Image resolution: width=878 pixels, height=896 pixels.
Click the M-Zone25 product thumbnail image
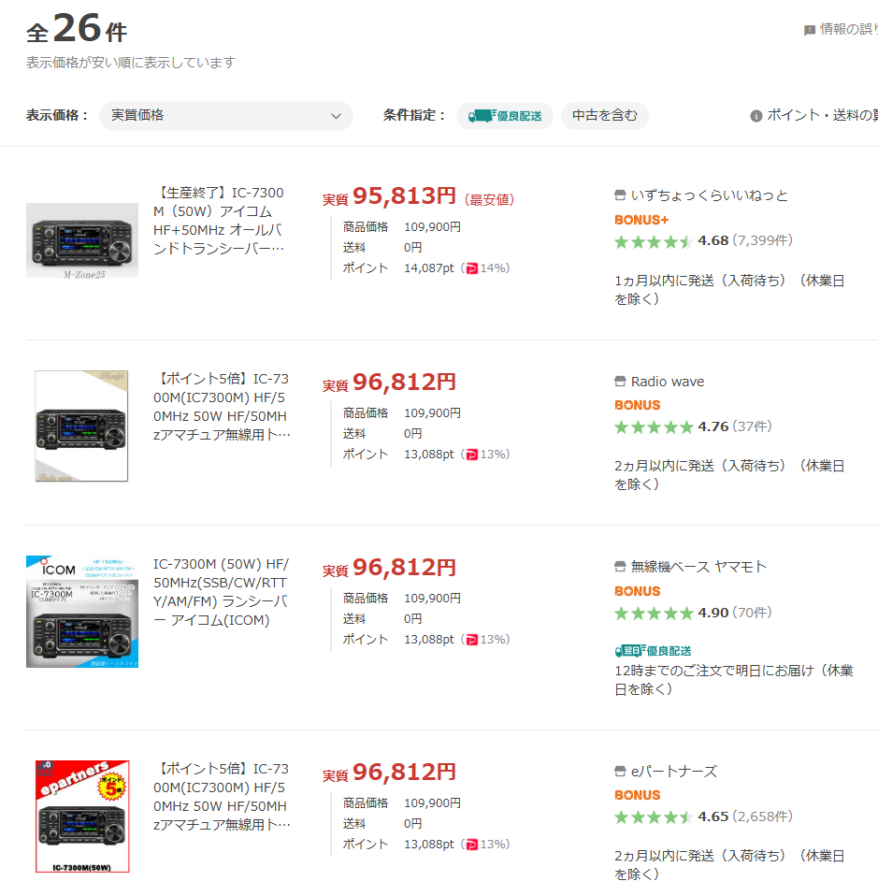tap(82, 239)
